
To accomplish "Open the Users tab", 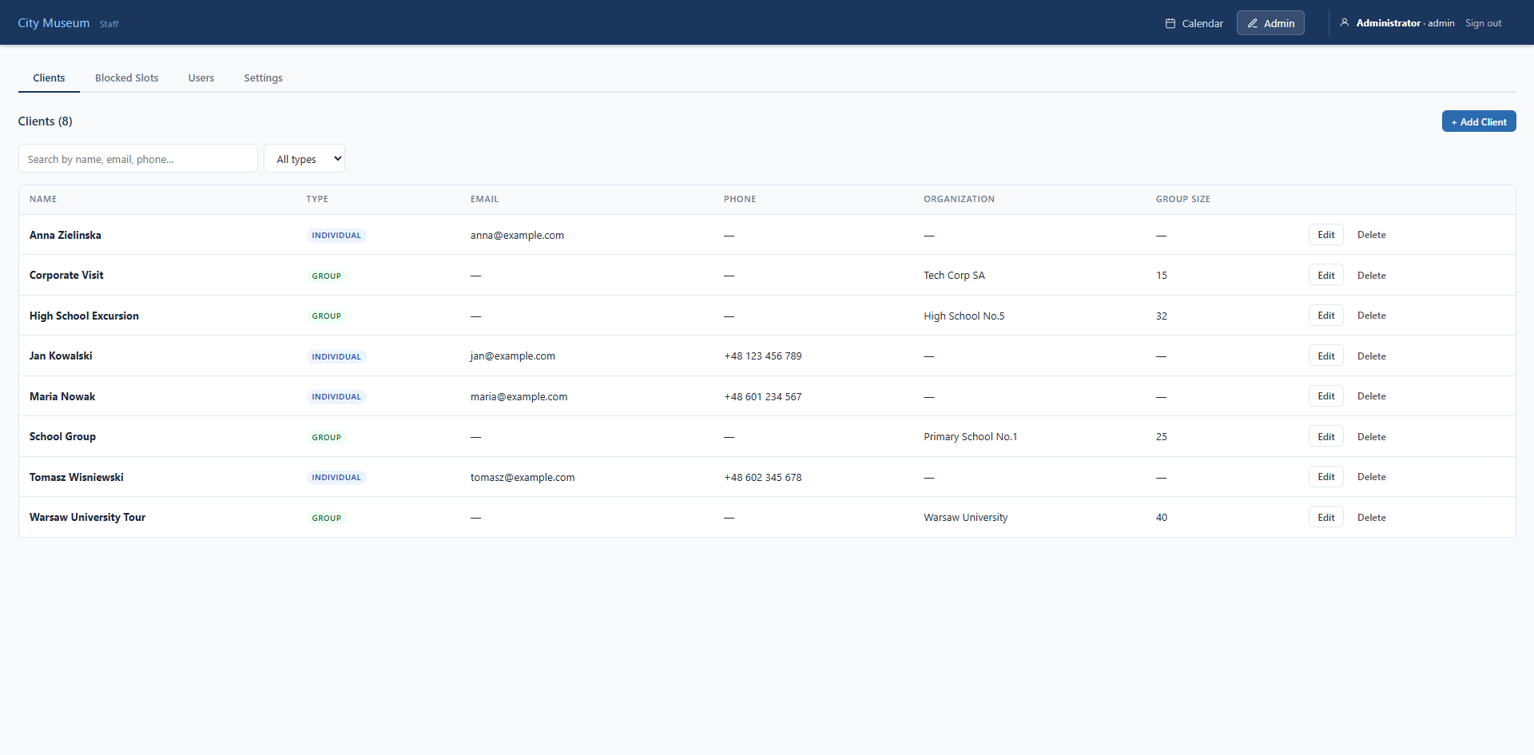I will 201,77.
